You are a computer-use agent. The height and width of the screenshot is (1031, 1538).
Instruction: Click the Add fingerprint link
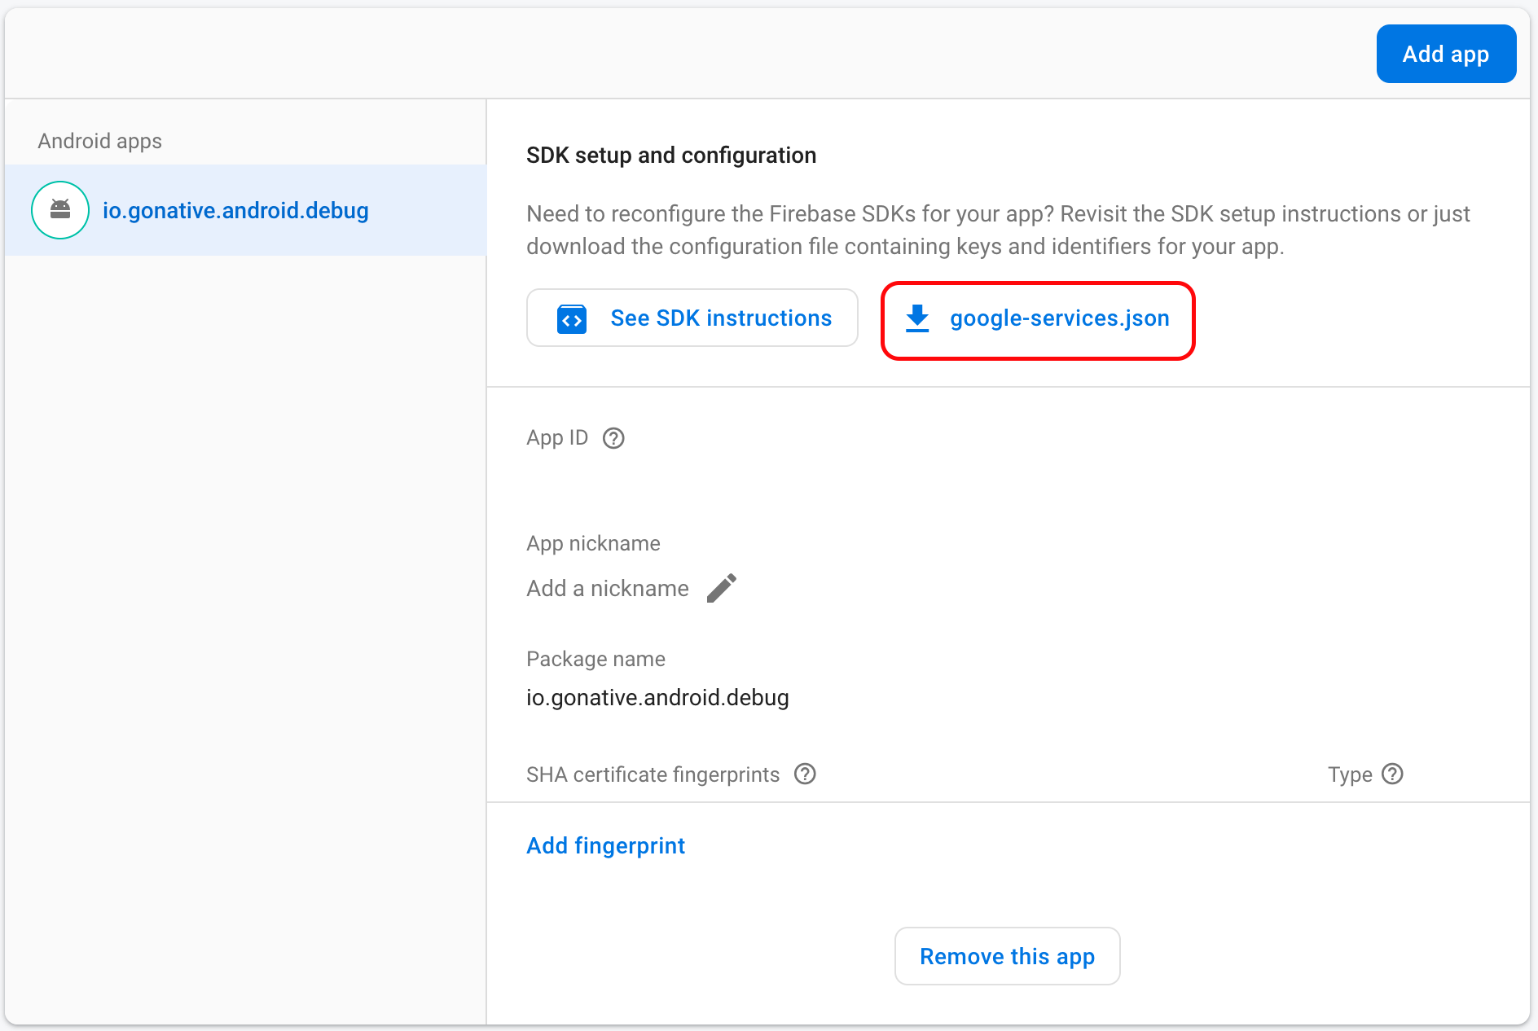605,845
